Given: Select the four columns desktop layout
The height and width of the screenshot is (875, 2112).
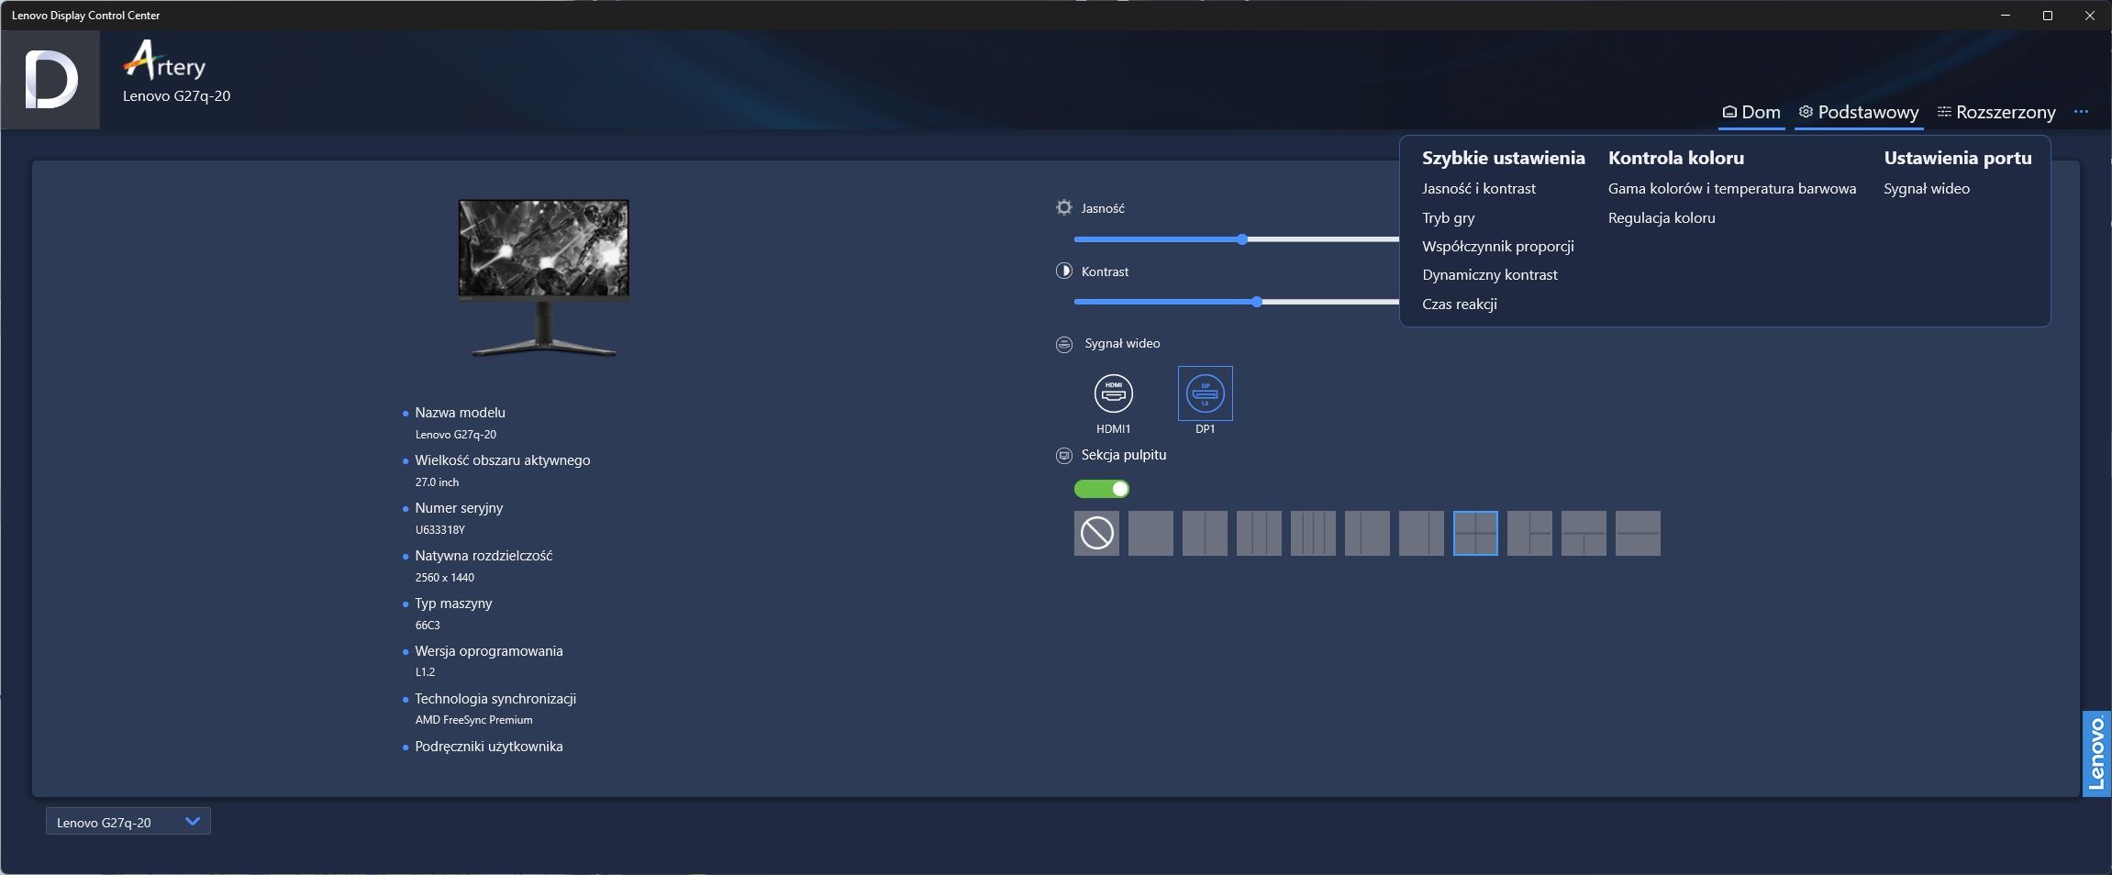Looking at the screenshot, I should tap(1313, 533).
